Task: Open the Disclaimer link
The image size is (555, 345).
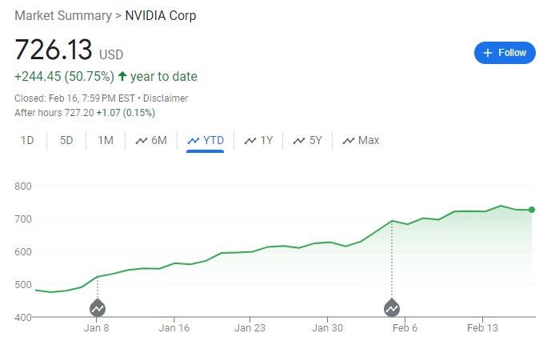Action: point(166,98)
